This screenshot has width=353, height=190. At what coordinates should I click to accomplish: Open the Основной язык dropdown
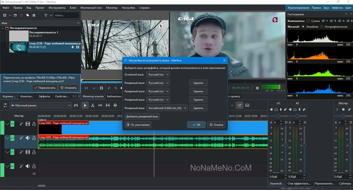tap(158, 74)
